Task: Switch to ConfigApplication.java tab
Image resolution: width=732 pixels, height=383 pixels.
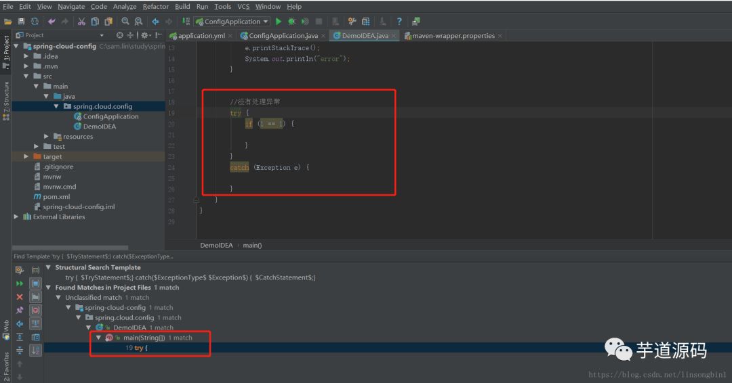Action: pyautogui.click(x=283, y=35)
